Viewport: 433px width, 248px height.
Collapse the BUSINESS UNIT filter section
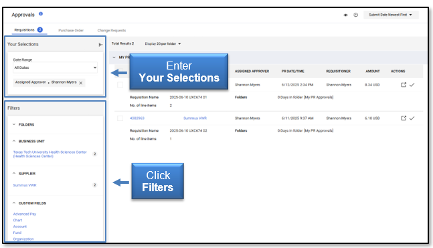pyautogui.click(x=14, y=141)
